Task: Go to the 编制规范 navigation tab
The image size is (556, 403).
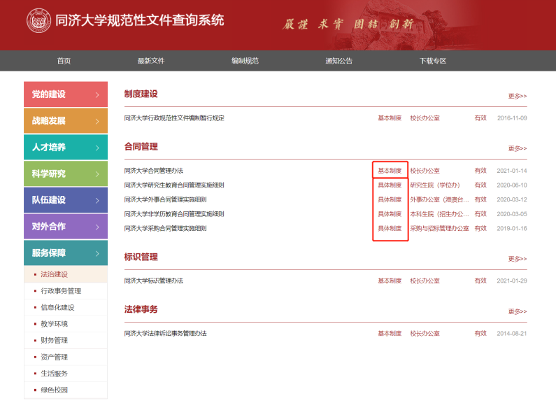Action: 245,61
